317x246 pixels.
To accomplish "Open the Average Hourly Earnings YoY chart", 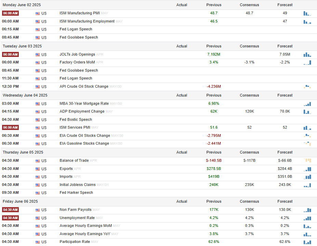I will click(x=307, y=234).
